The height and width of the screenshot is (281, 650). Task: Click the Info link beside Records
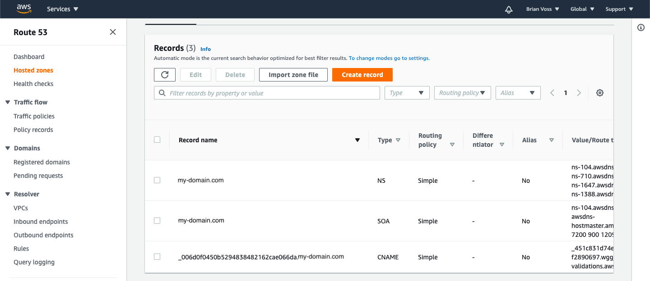point(205,49)
